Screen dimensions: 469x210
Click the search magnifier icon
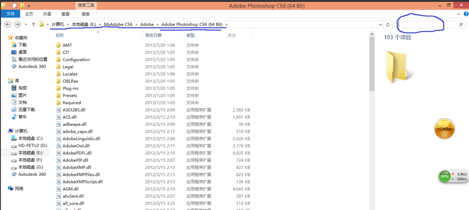pos(461,24)
